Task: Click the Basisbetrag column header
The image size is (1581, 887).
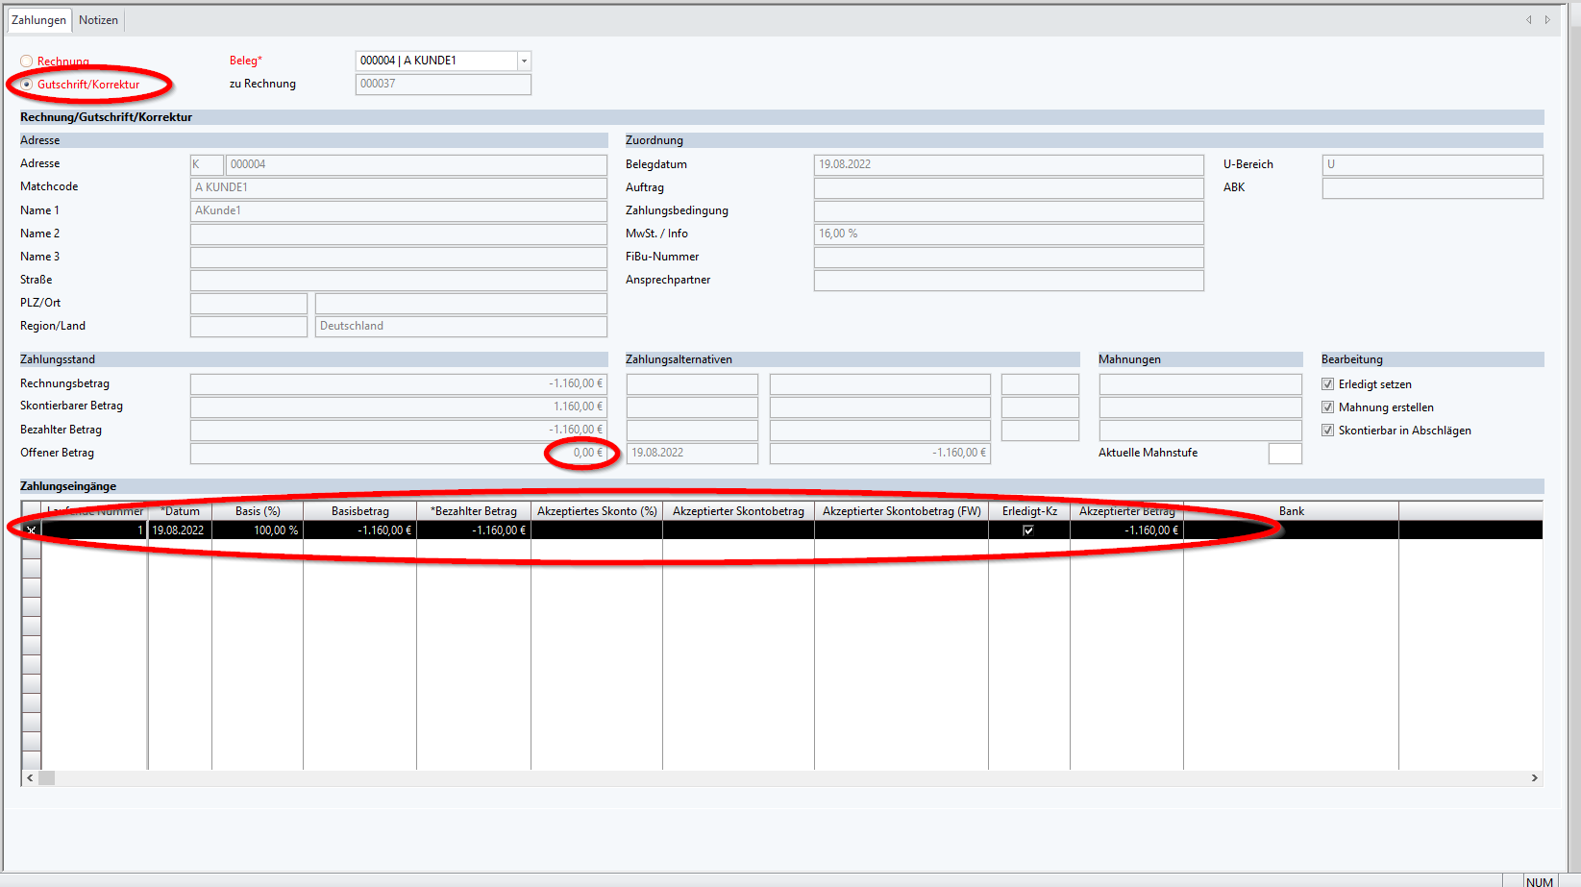Action: [359, 511]
